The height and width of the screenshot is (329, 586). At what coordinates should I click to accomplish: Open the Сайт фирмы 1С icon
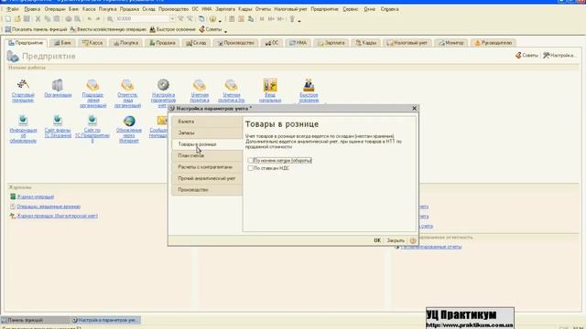point(58,121)
